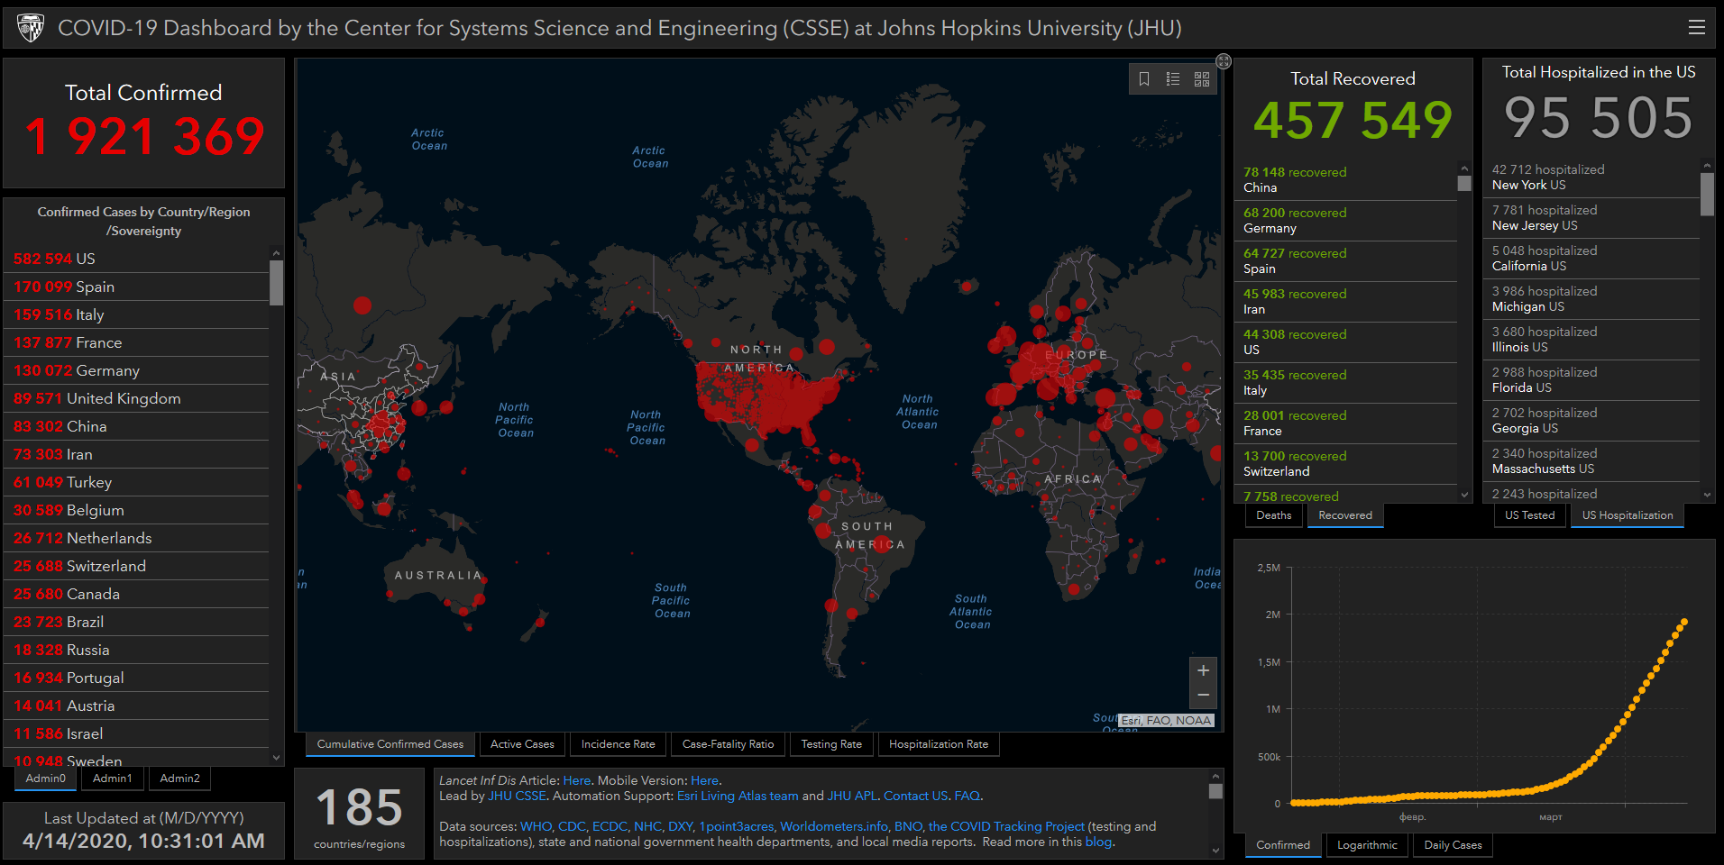Open the basemap gallery grid icon

tap(1202, 79)
